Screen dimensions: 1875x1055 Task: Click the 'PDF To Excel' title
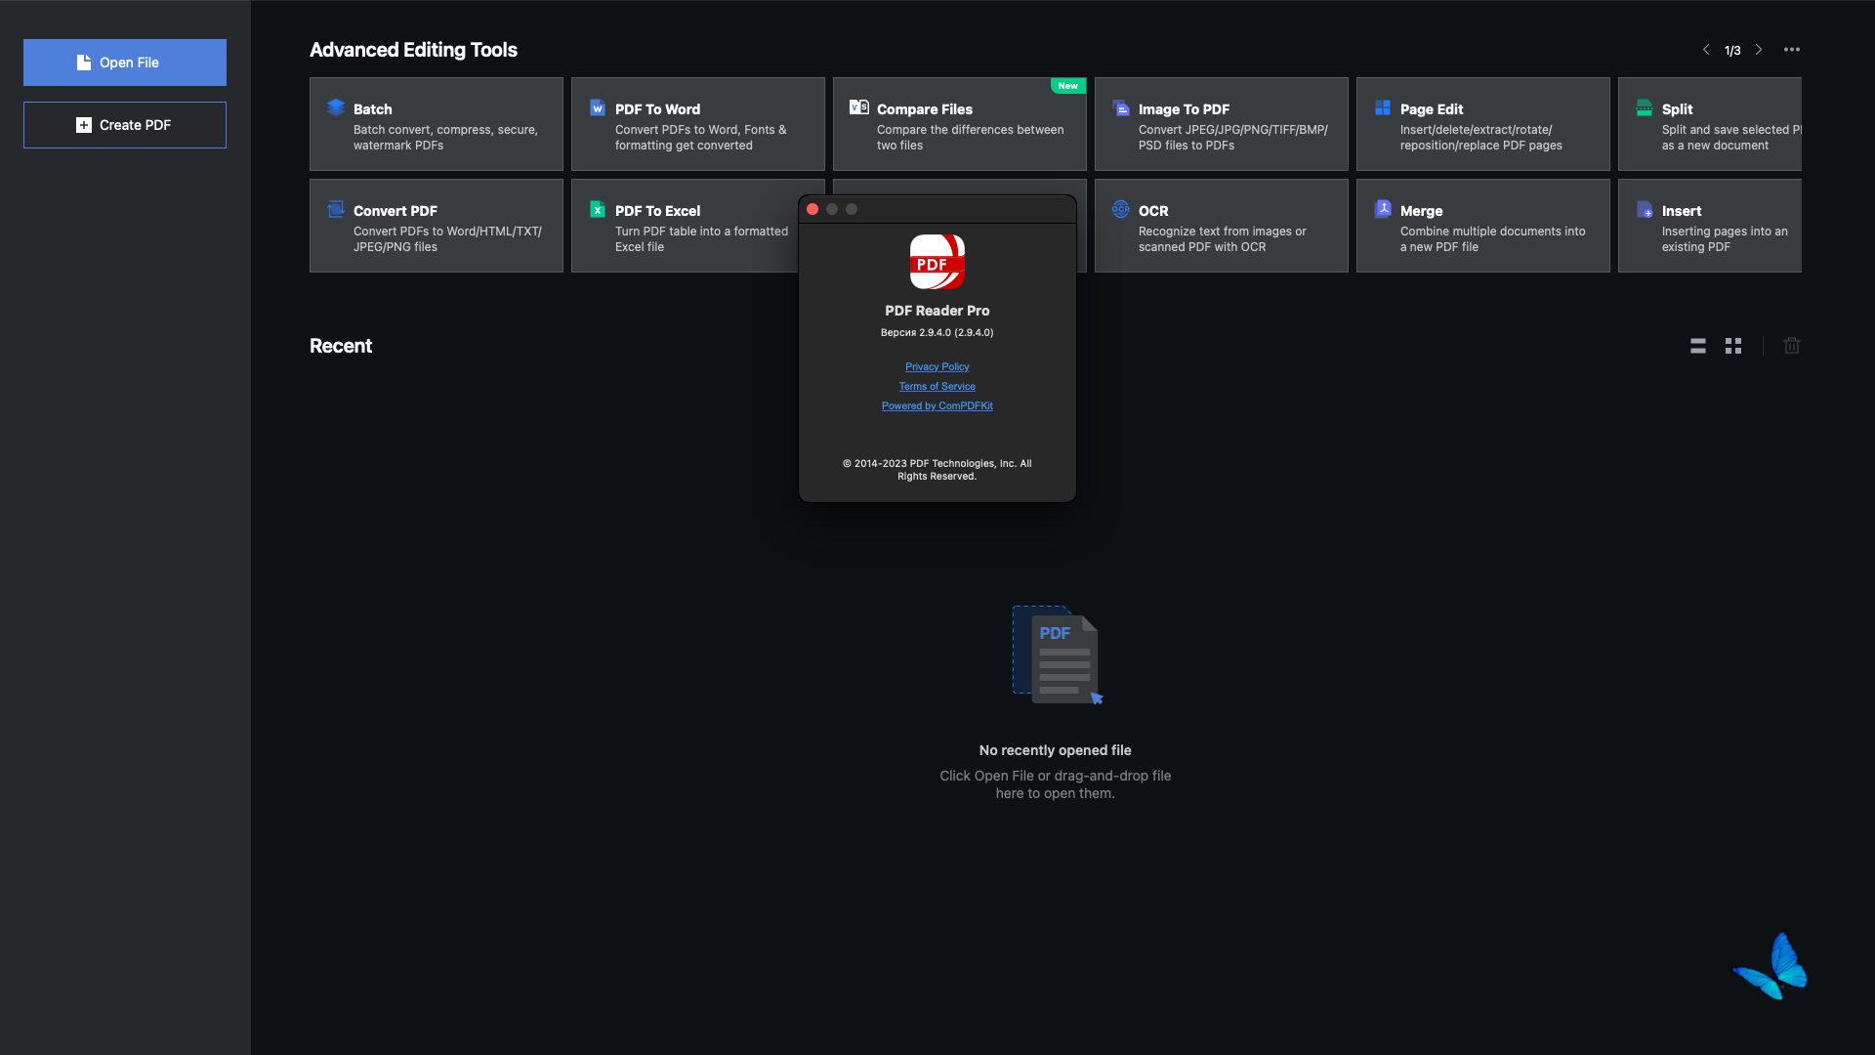(x=657, y=211)
